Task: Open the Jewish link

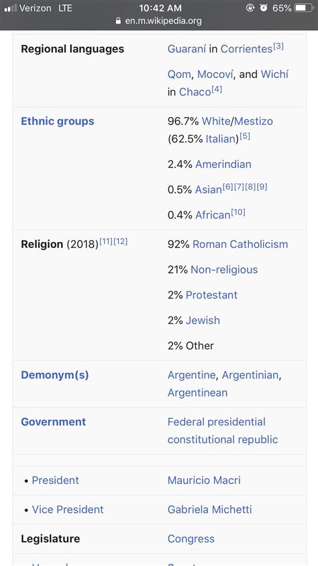Action: 203,321
